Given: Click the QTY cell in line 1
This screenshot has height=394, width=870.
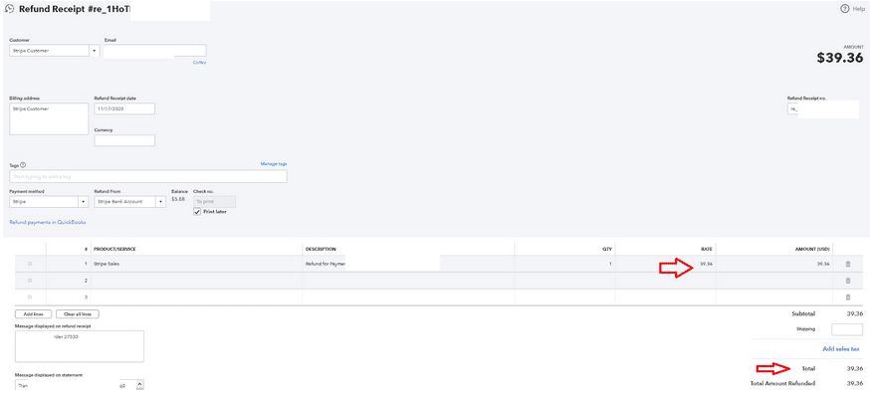Looking at the screenshot, I should 564,264.
